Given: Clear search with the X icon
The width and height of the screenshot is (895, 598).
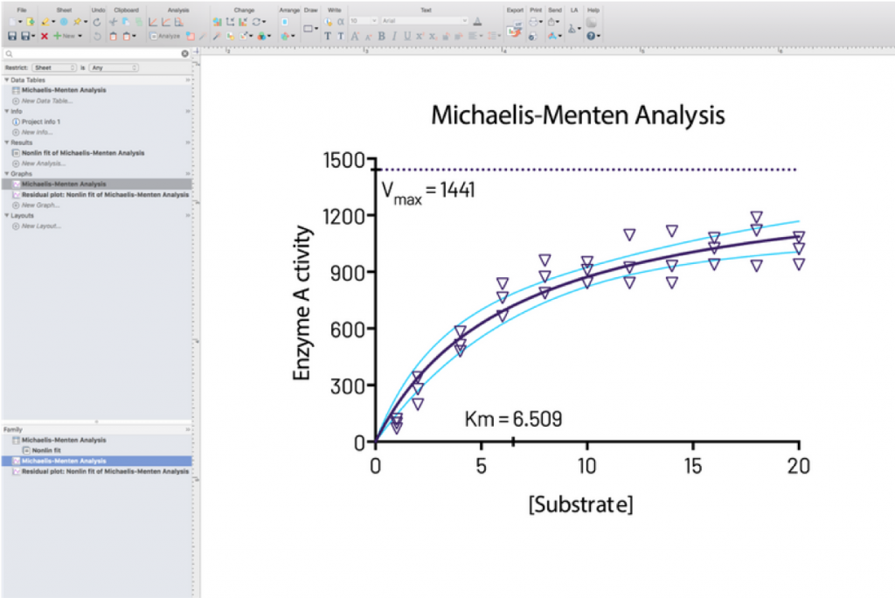Looking at the screenshot, I should coord(184,54).
